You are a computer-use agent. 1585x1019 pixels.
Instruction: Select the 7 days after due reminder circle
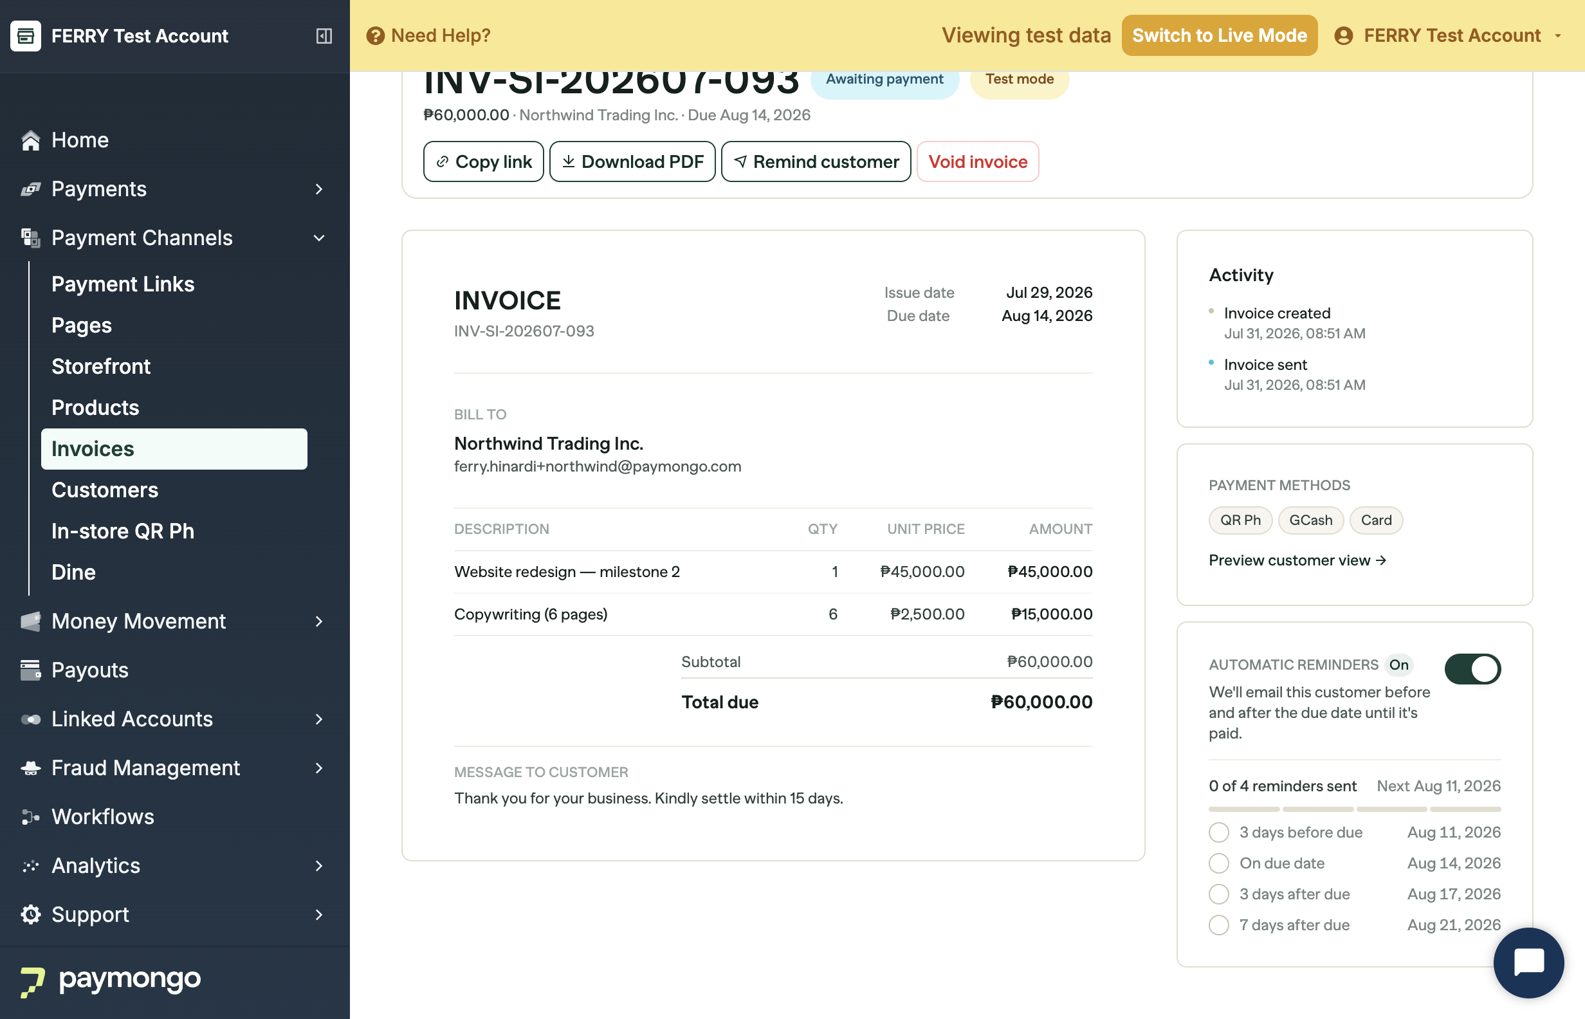[1218, 925]
